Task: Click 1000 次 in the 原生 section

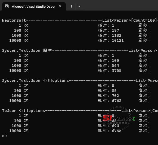Action: point(20,66)
